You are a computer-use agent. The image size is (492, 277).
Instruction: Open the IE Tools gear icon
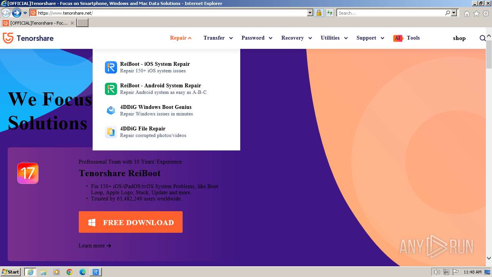486,13
